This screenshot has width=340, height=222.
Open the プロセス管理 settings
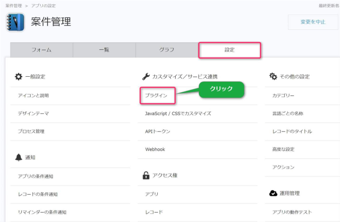[x=31, y=132]
